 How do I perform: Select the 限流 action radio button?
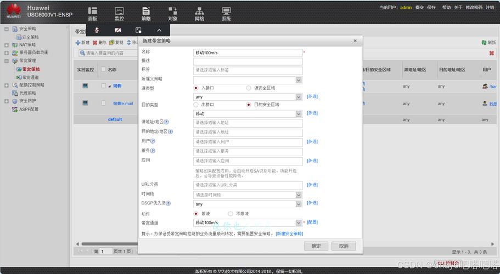[196, 214]
